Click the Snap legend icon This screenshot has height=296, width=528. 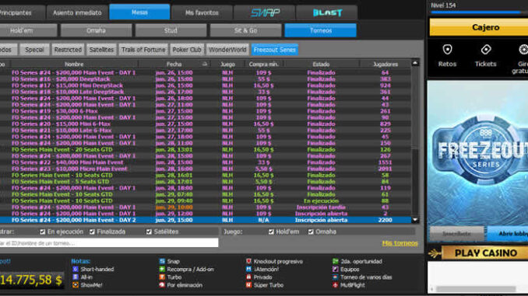point(162,261)
